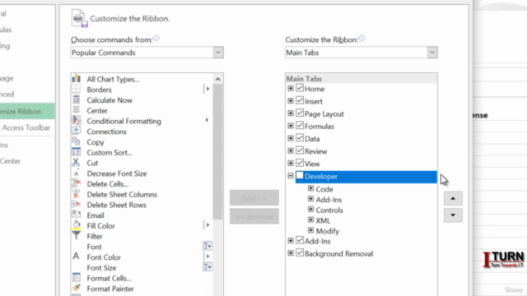Uncheck the View tab checkbox

pyautogui.click(x=300, y=163)
